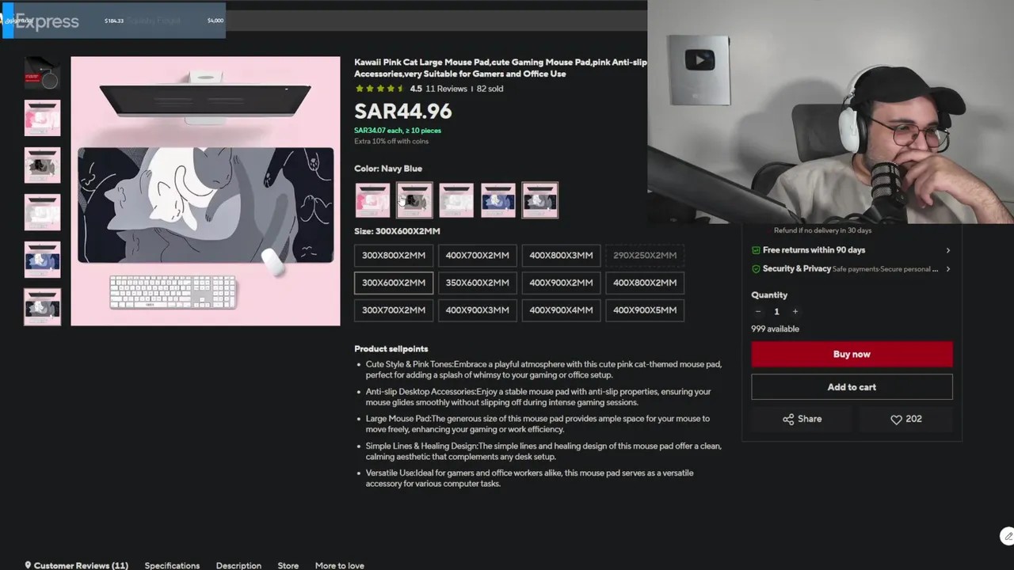Image resolution: width=1014 pixels, height=570 pixels.
Task: Click '999 available' text
Action: coord(775,329)
